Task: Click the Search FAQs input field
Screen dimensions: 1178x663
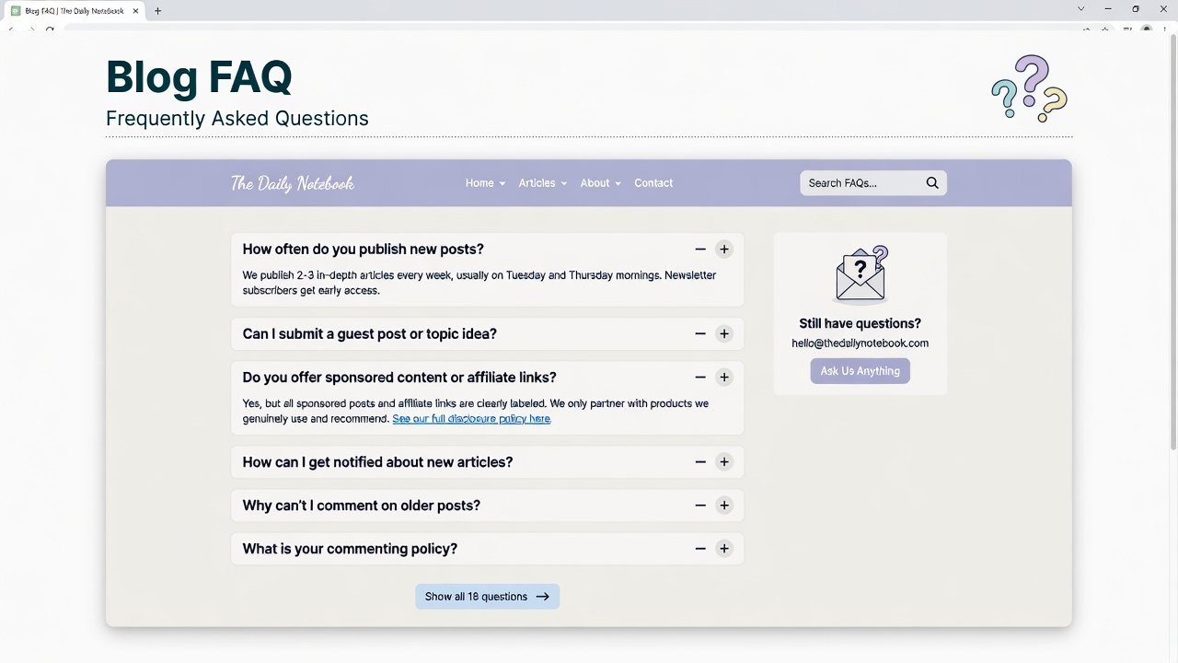Action: (x=860, y=183)
